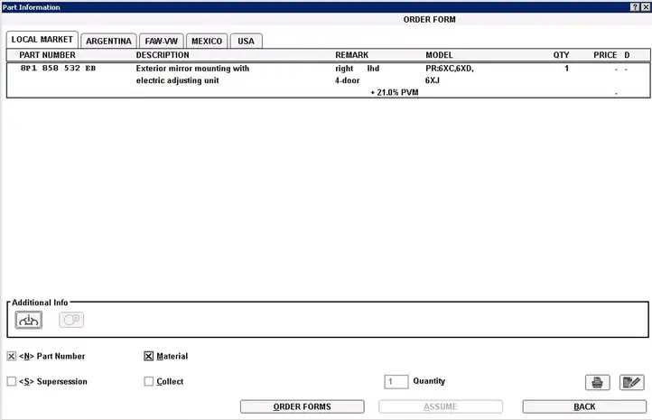
Task: Select part number 8P1 858 532 EB
Action: (x=58, y=69)
